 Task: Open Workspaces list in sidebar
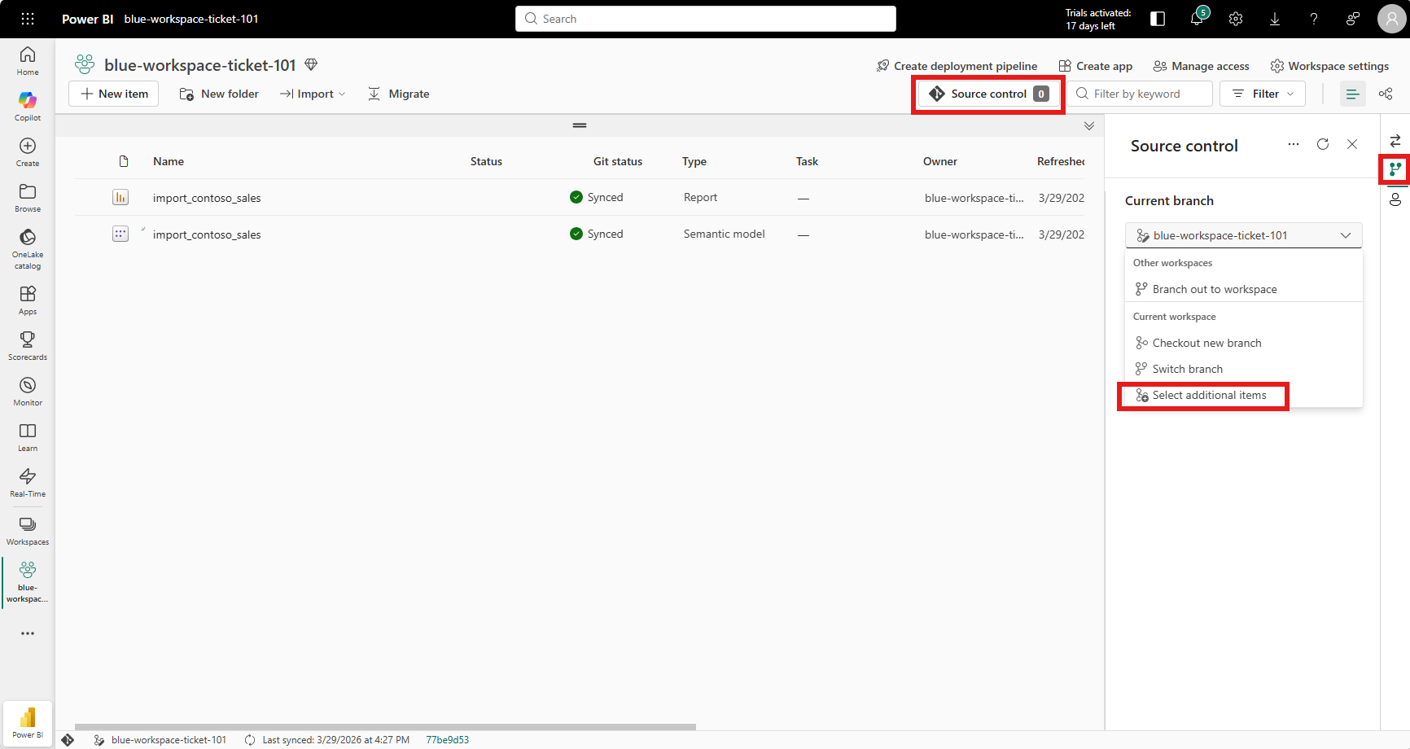28,531
